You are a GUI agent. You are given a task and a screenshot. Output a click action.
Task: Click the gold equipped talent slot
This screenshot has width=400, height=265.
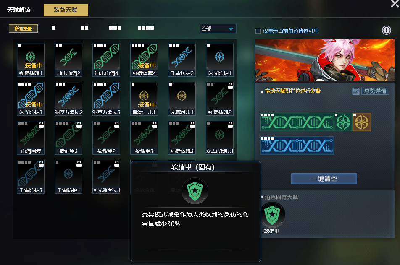[x=362, y=122]
